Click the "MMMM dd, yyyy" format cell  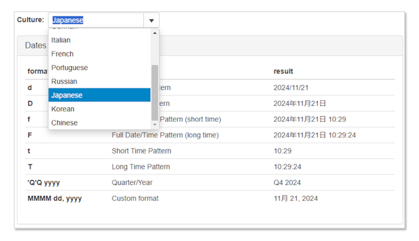(55, 198)
